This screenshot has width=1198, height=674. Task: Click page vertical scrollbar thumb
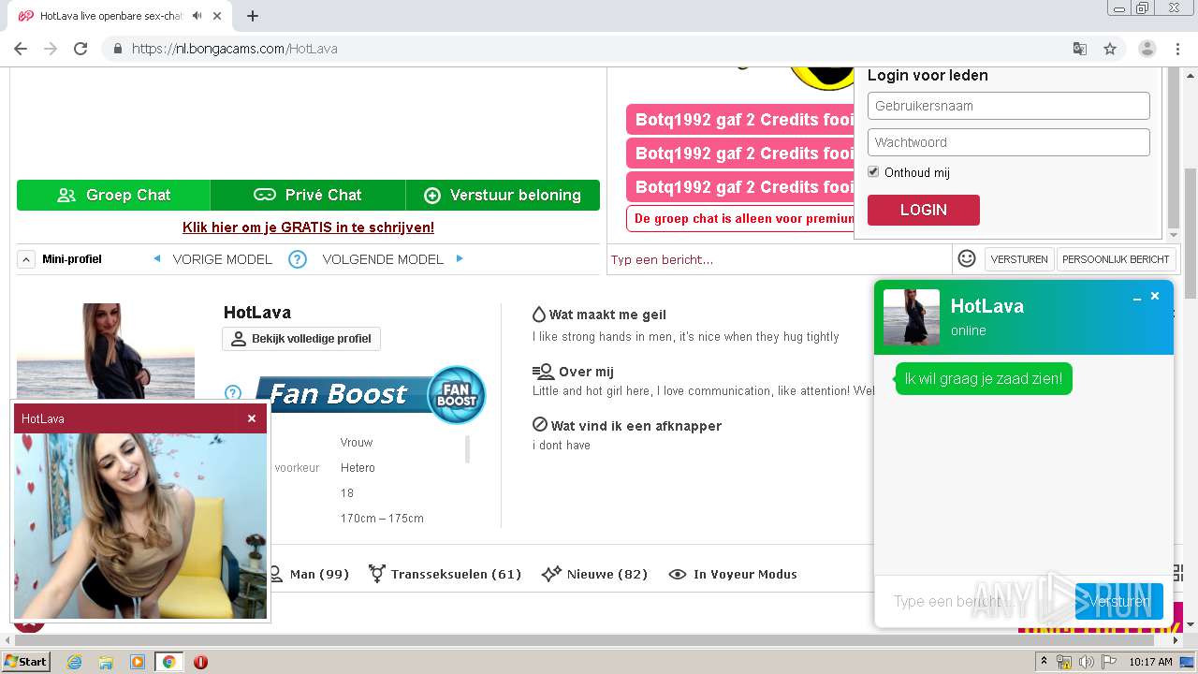pos(1191,234)
